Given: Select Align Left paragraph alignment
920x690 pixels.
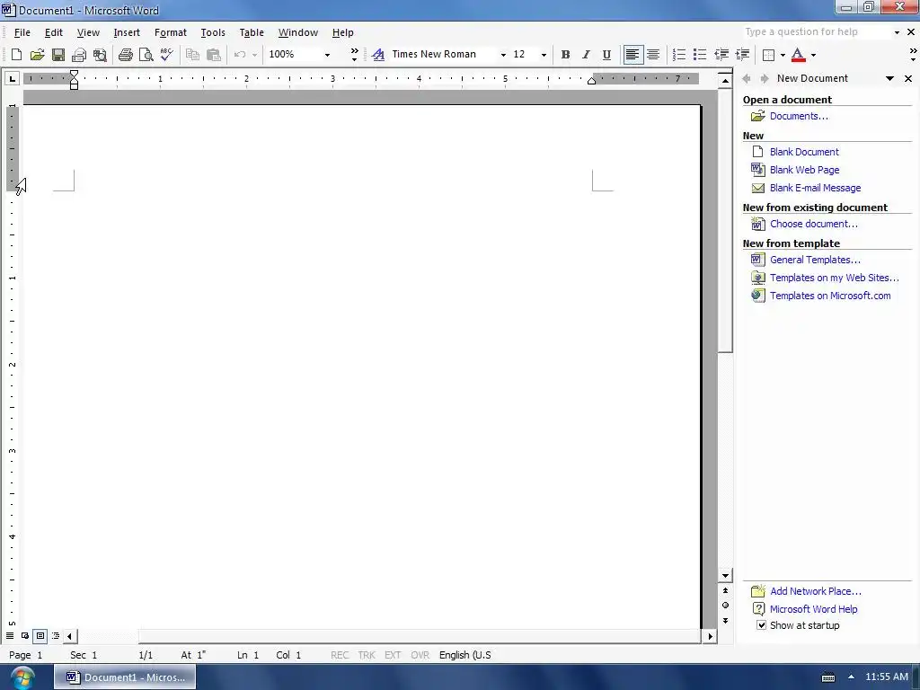Looking at the screenshot, I should pos(632,55).
